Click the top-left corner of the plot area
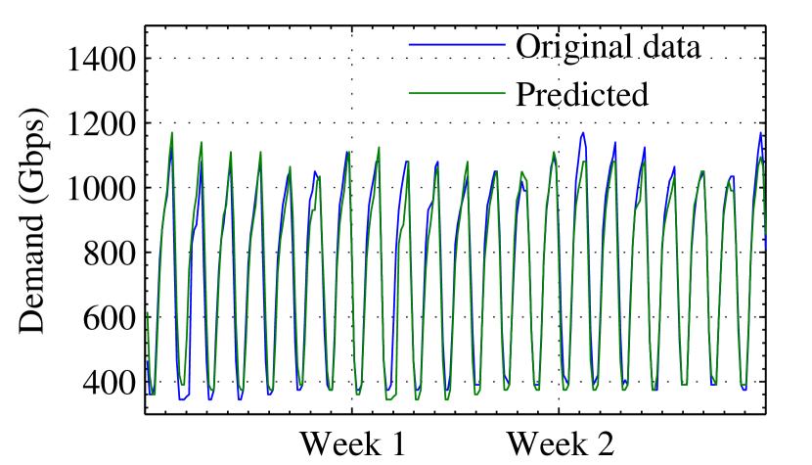The height and width of the screenshot is (465, 812). coord(146,26)
